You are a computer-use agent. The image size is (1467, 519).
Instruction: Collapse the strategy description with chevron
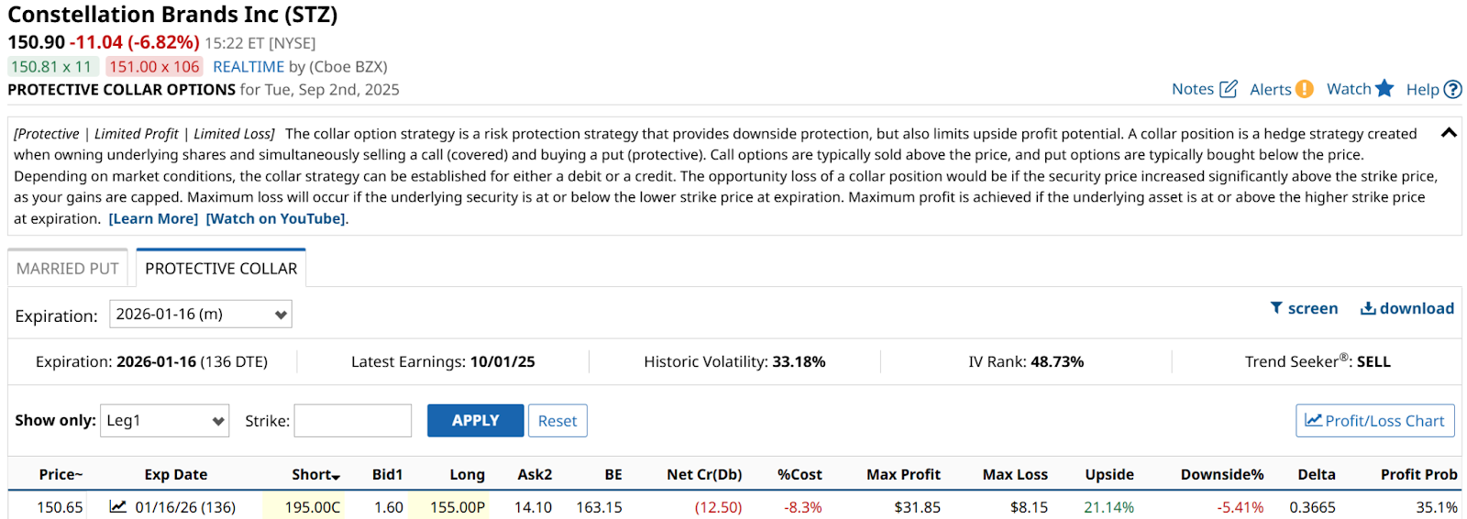[x=1449, y=133]
